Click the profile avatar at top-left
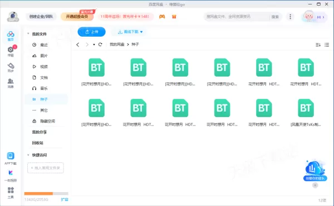Image resolution: width=334 pixels, height=206 pixels. point(13,17)
